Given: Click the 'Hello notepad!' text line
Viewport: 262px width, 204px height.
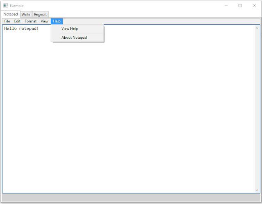Looking at the screenshot, I should pyautogui.click(x=21, y=29).
